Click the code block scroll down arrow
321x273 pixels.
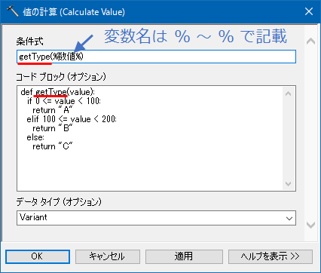288,184
